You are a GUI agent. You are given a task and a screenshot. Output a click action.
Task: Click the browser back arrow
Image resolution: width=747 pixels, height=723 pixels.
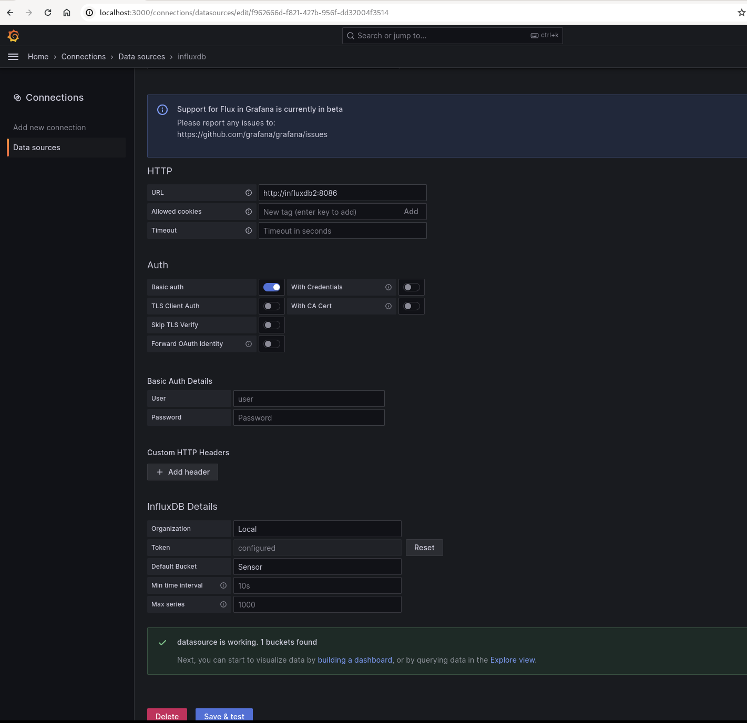pyautogui.click(x=10, y=13)
